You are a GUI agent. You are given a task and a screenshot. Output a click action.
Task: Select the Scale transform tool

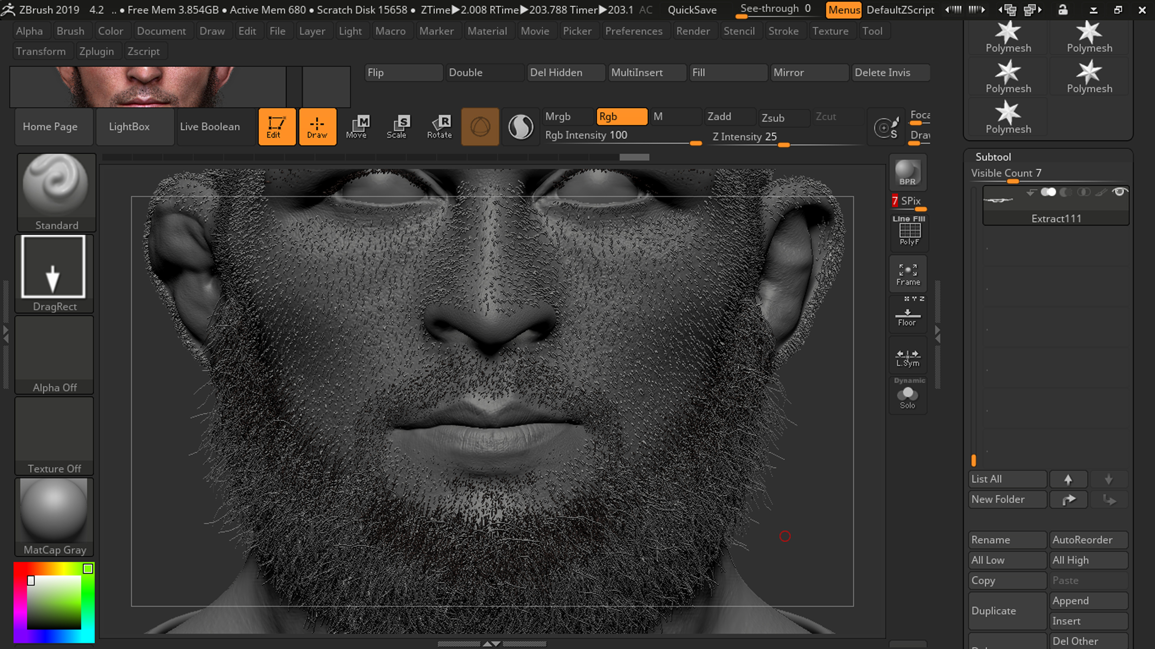[x=397, y=127]
